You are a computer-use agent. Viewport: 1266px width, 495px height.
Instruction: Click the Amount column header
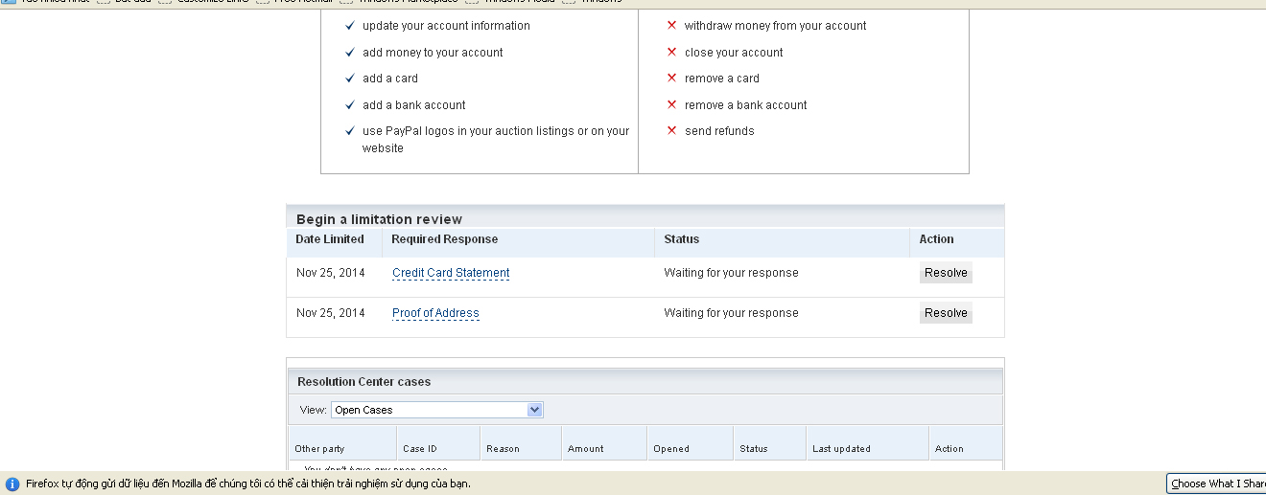pos(586,449)
